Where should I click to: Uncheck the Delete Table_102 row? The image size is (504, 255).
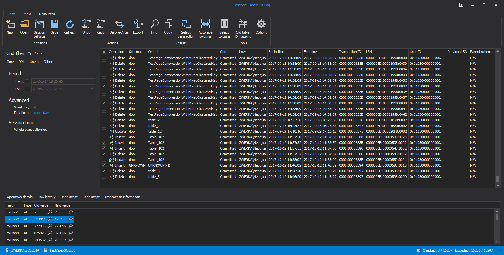tap(104, 154)
